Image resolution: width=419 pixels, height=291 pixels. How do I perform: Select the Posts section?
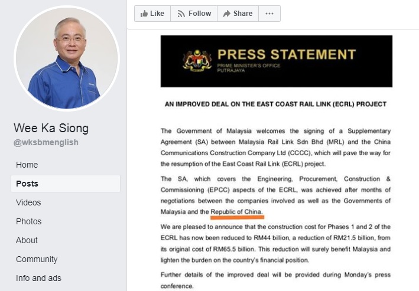(66, 184)
